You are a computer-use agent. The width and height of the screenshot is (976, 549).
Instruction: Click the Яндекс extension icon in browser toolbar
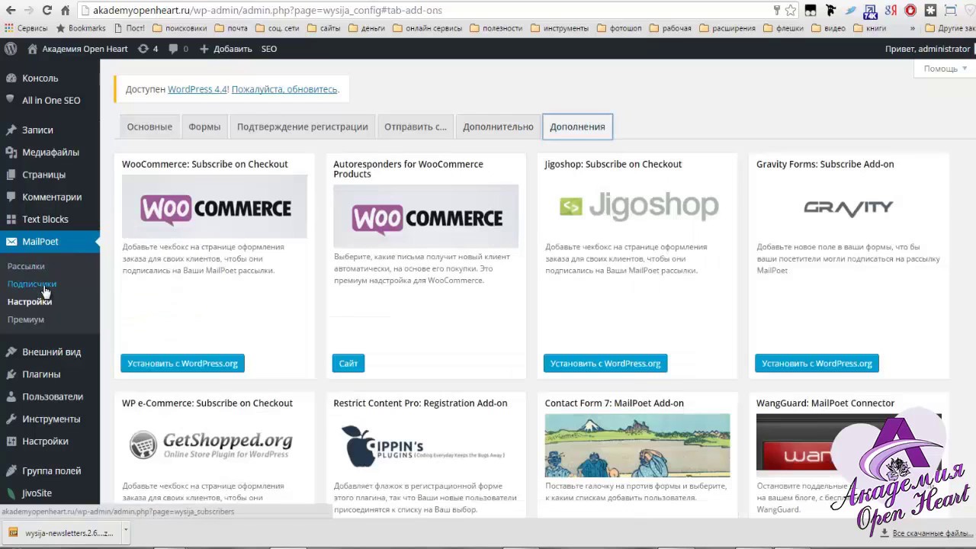[x=891, y=10]
